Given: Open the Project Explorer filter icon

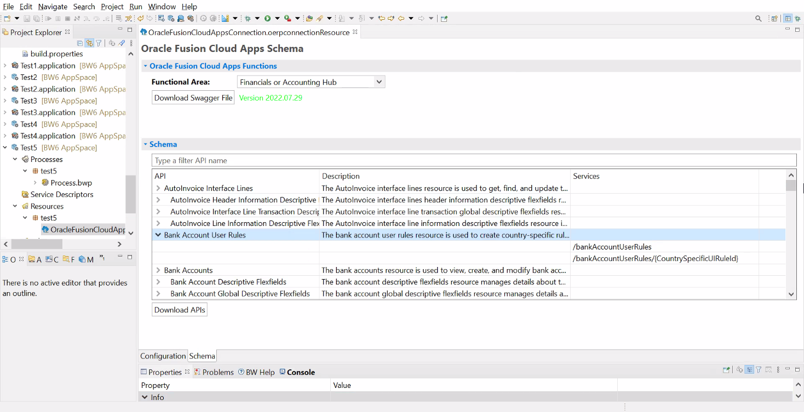Looking at the screenshot, I should tap(99, 43).
